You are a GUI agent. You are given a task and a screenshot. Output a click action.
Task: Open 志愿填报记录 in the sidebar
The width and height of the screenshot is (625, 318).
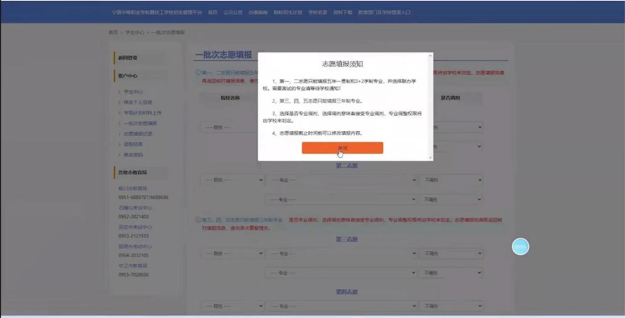138,134
